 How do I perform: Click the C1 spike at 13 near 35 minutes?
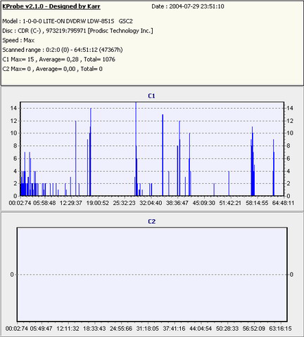[x=163, y=155]
